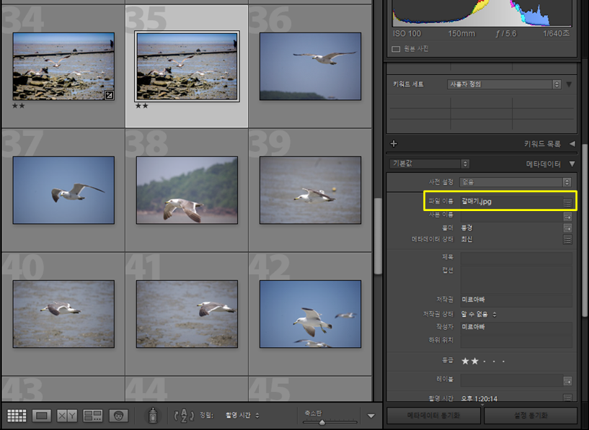Image resolution: width=589 pixels, height=430 pixels.
Task: Click the 파일 이름 field 갈매기.jpg
Action: (511, 202)
